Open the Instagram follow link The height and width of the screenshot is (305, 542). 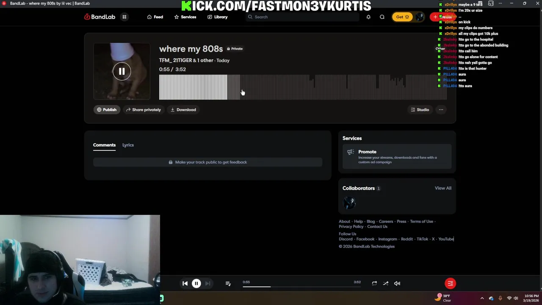(387, 239)
